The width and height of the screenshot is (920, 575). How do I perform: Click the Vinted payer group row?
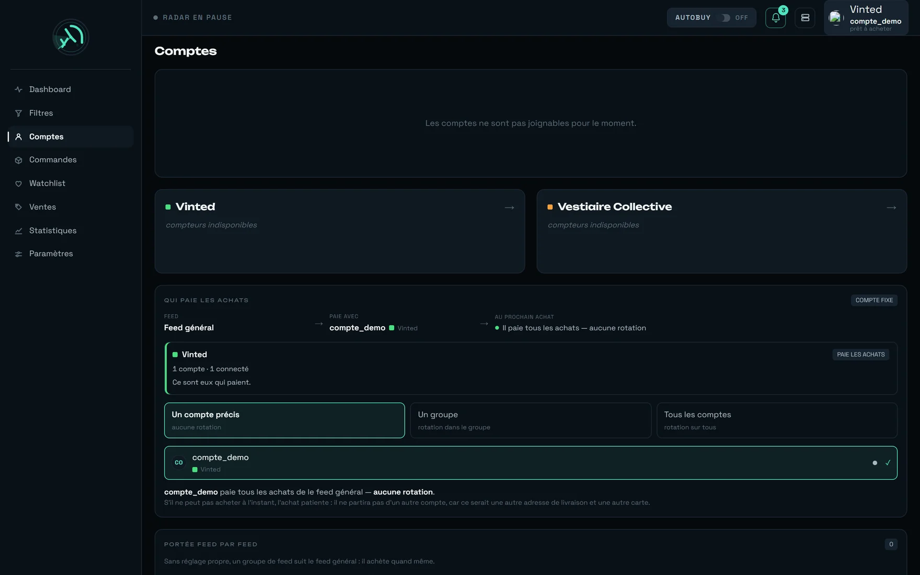coord(531,369)
